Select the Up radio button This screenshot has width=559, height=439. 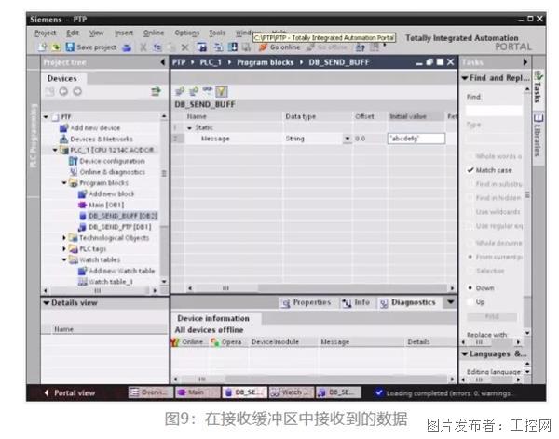pyautogui.click(x=471, y=301)
